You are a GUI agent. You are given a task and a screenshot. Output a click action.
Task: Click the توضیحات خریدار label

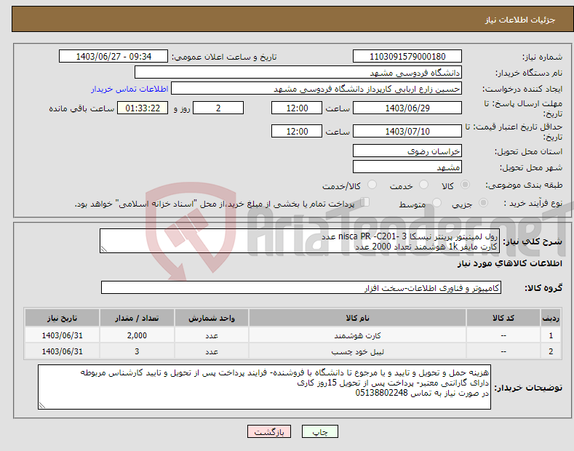(528, 387)
